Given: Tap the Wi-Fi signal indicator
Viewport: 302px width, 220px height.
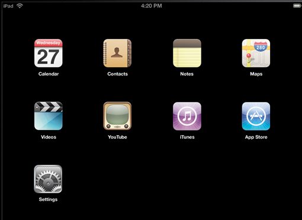Looking at the screenshot, I should click(20, 6).
